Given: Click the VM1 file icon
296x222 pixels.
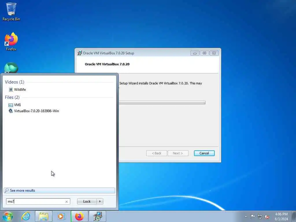Looking at the screenshot, I should click(x=11, y=105).
